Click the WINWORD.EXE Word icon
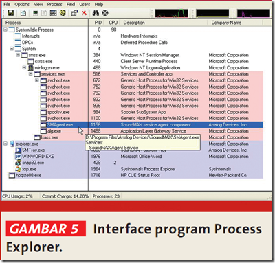Viewport: 275px width, 263px height. pyautogui.click(x=19, y=157)
